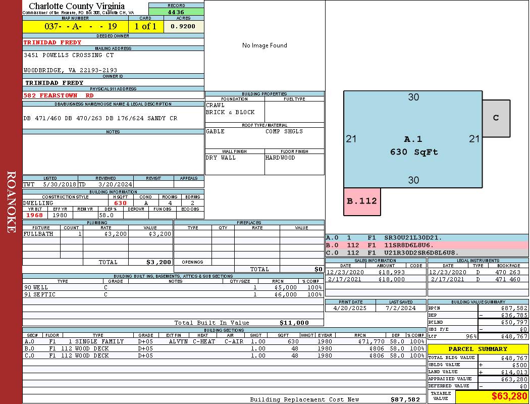Click the A.0 SINGLE FAMILY building section row

click(224, 341)
